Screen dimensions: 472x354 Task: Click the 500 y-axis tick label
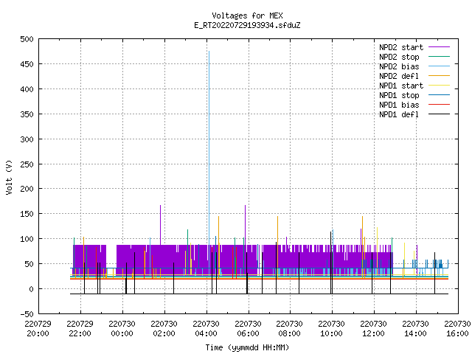coord(27,39)
